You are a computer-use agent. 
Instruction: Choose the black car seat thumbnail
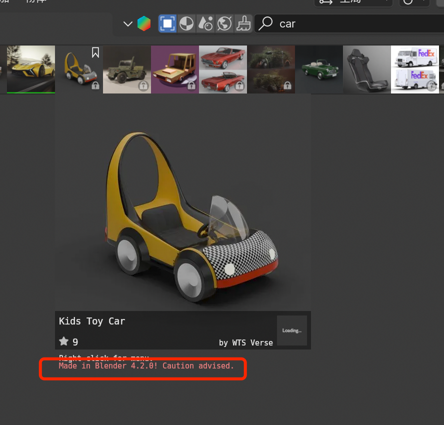tap(366, 69)
